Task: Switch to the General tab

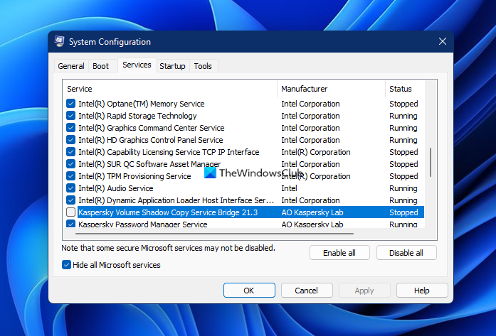Action: pos(71,66)
